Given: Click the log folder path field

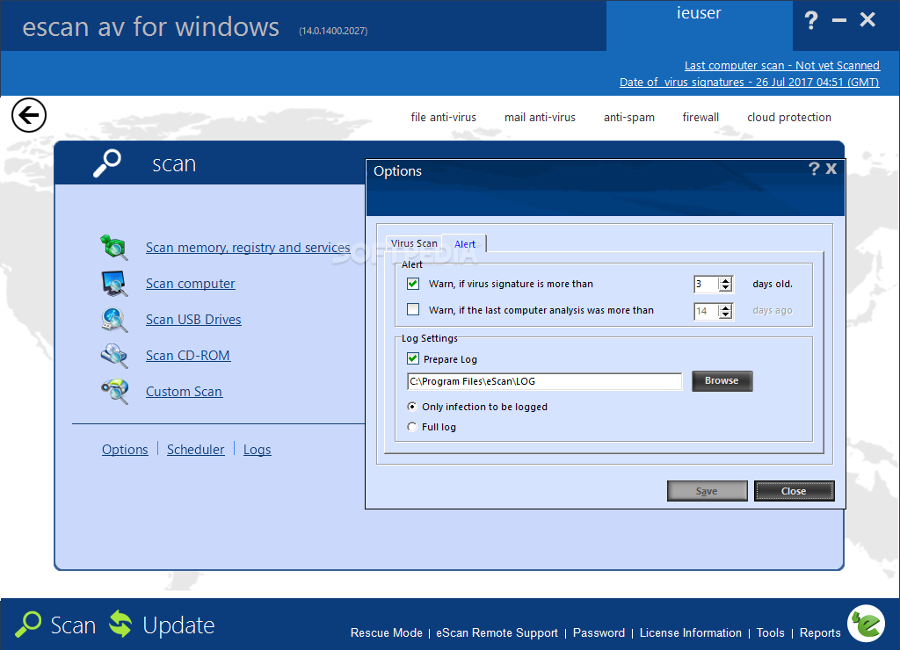Looking at the screenshot, I should coord(544,381).
